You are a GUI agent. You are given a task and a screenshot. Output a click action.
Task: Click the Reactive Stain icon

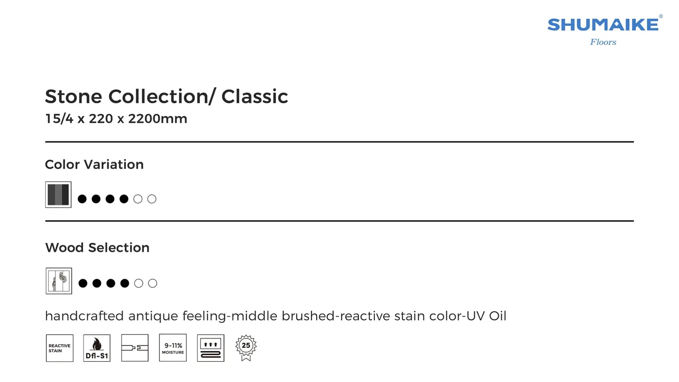(59, 348)
